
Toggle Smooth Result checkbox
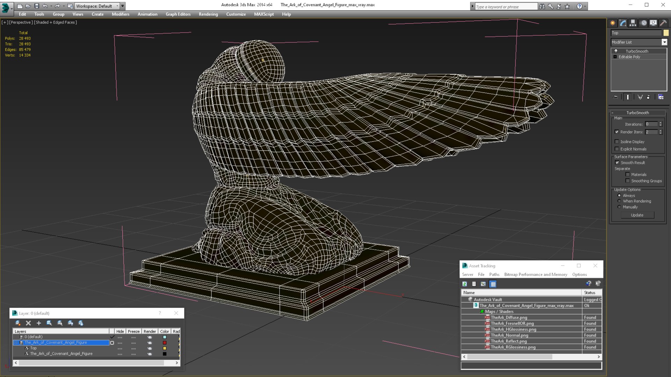[617, 163]
